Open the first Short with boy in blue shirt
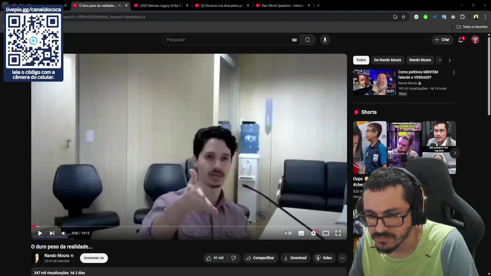 [x=370, y=148]
